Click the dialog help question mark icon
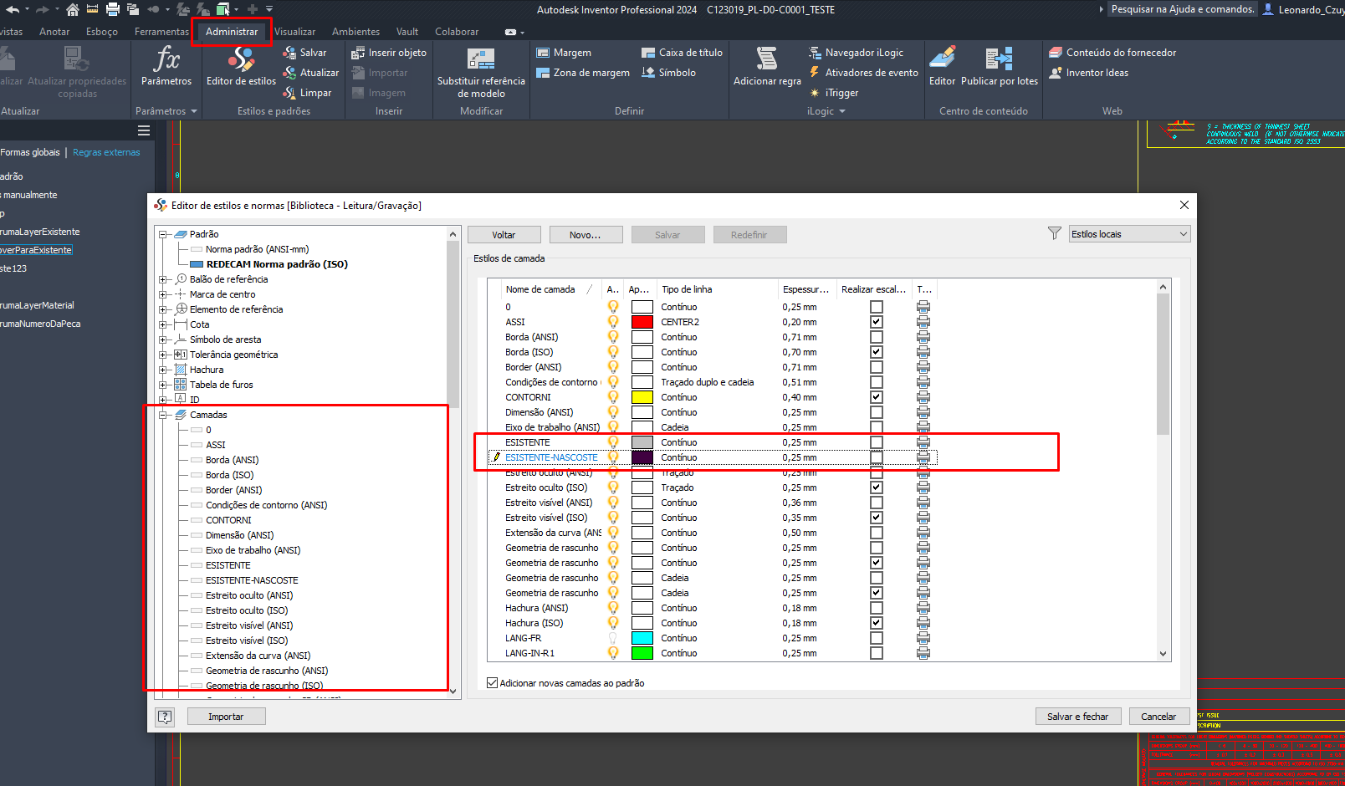Viewport: 1345px width, 786px height. [x=165, y=717]
